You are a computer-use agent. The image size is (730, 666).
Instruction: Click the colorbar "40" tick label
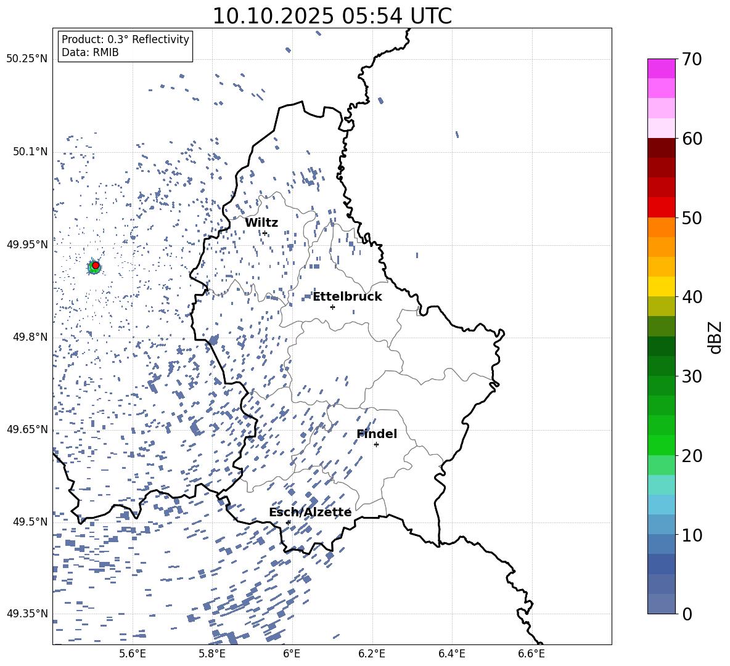click(x=691, y=297)
